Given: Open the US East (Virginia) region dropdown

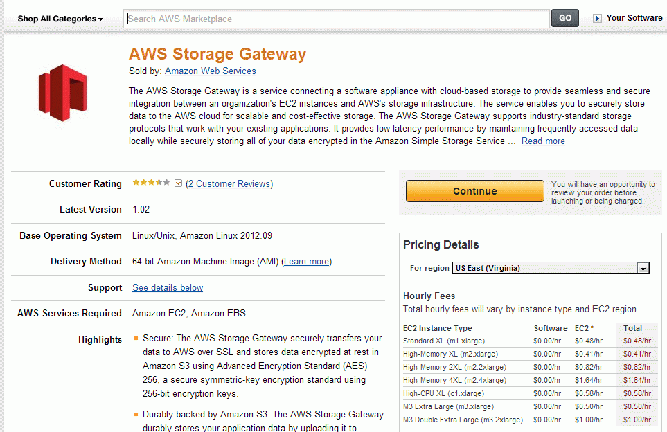Looking at the screenshot, I should 551,268.
